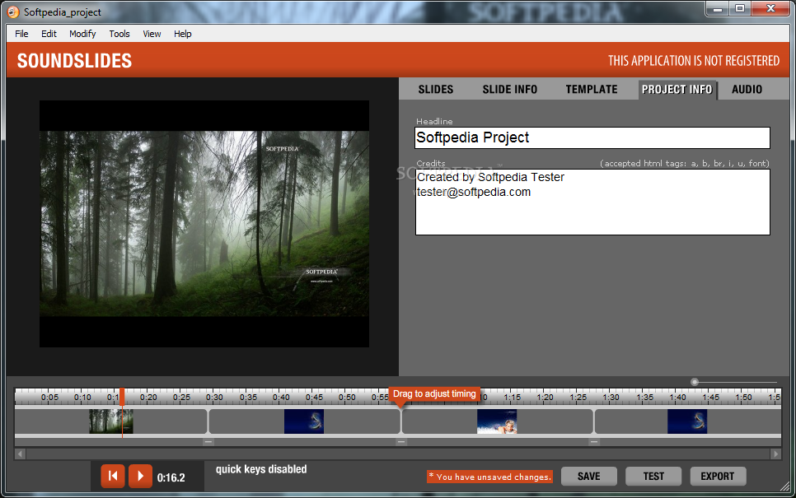796x498 pixels.
Task: Click the orange timing marker under tooltip
Action: coord(400,405)
